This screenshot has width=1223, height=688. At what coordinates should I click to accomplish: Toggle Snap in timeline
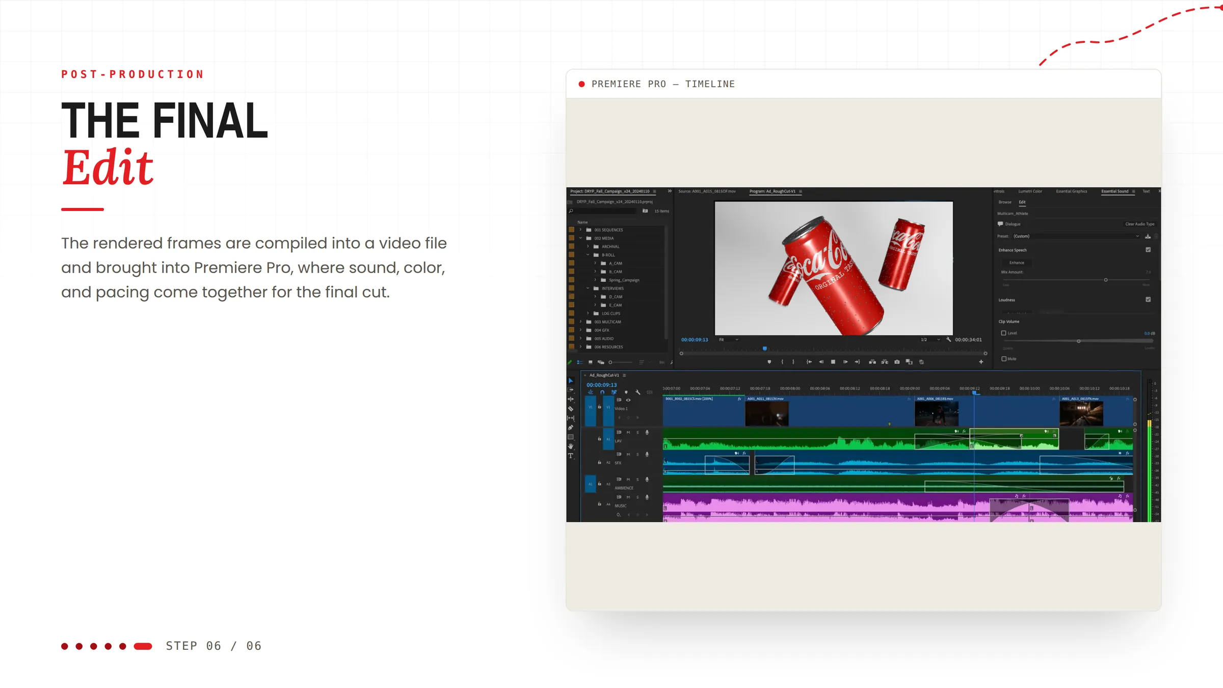(x=602, y=392)
